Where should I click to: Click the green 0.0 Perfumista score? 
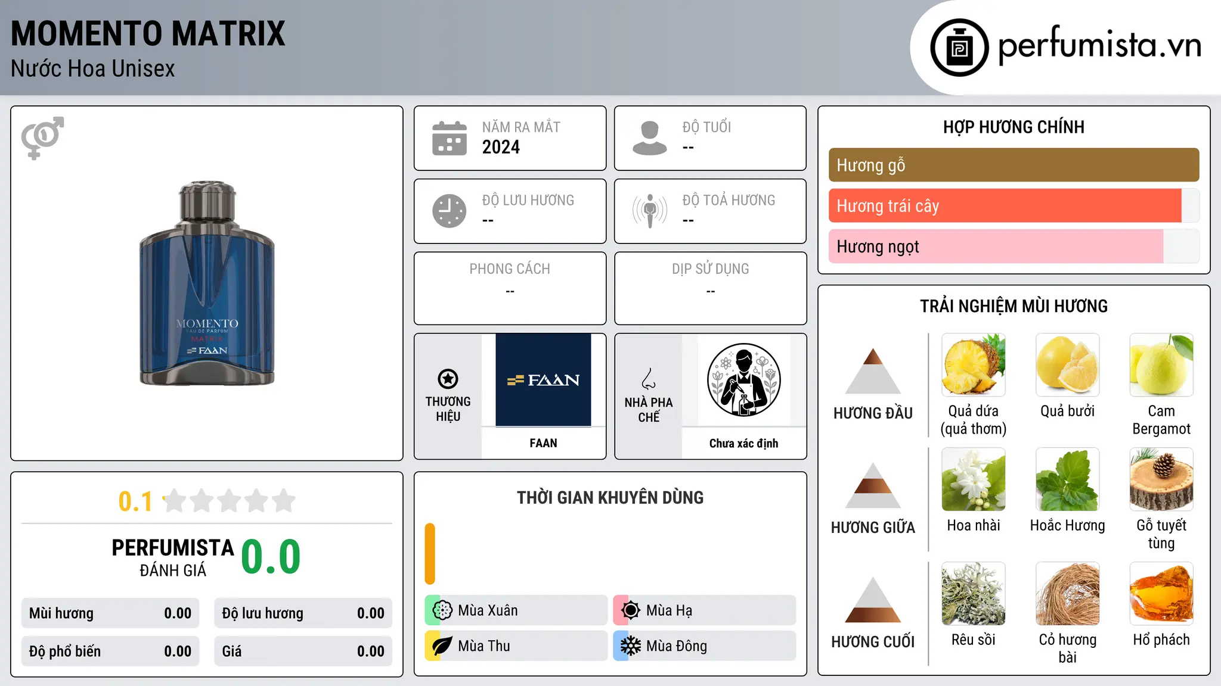click(271, 557)
